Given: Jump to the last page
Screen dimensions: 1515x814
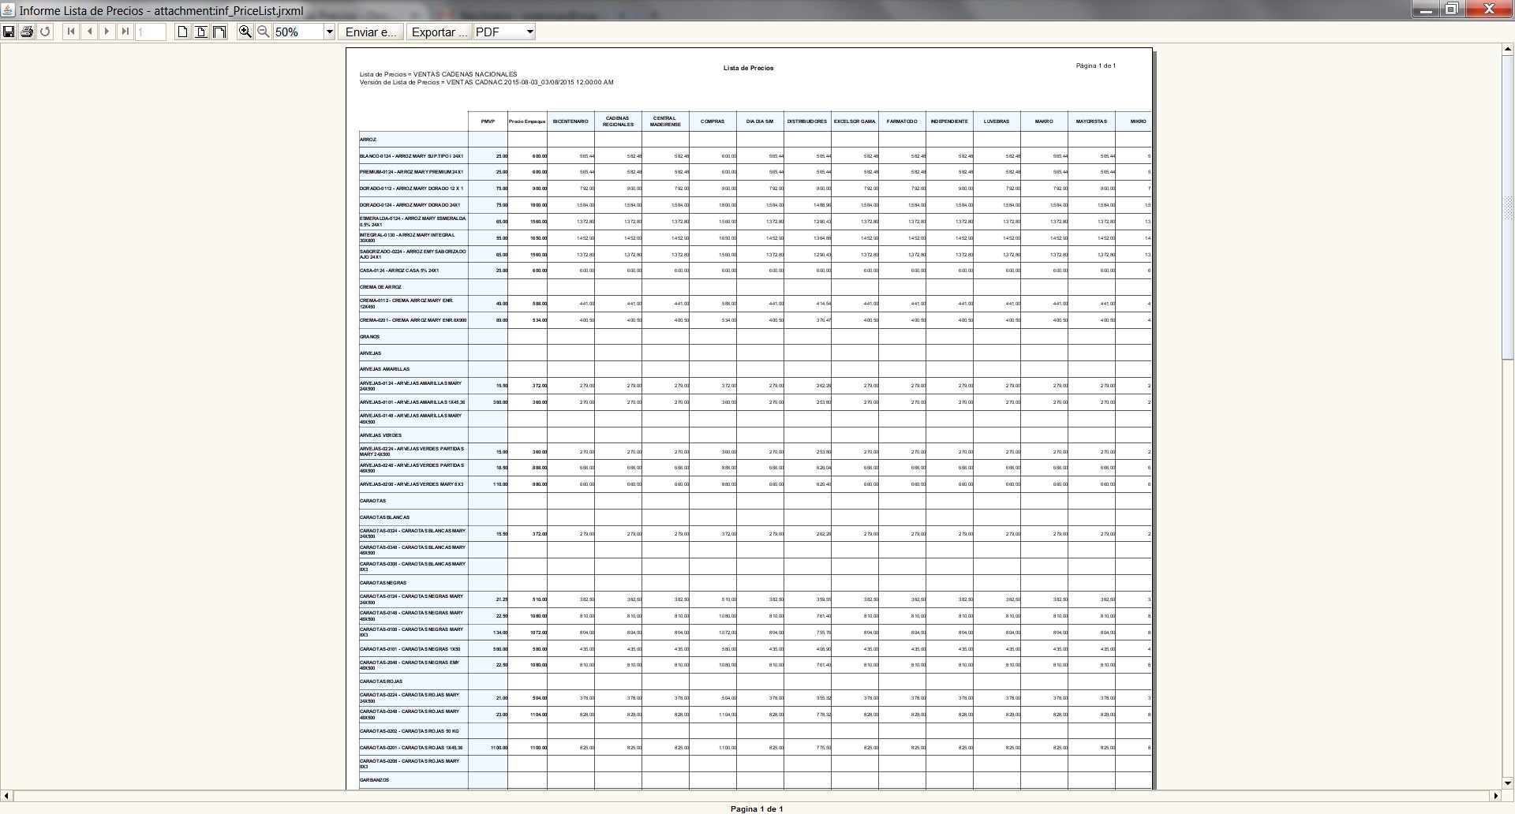Looking at the screenshot, I should [125, 32].
